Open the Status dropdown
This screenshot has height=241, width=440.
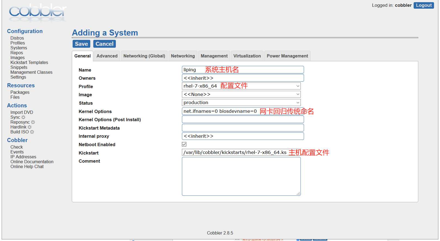(x=241, y=102)
